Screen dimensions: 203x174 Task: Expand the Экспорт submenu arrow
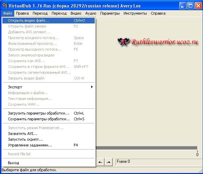click(92, 87)
